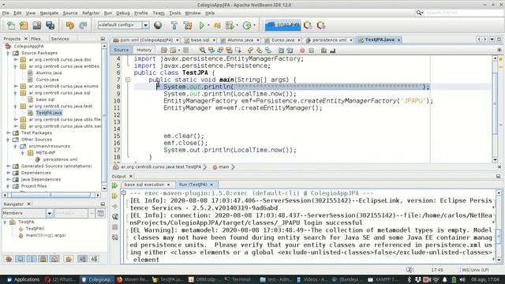505x284 pixels.
Task: Click the Open Project toolbar icon
Action: click(x=37, y=25)
